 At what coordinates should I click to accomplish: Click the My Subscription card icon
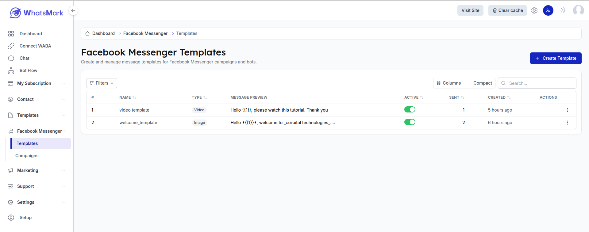click(10, 83)
